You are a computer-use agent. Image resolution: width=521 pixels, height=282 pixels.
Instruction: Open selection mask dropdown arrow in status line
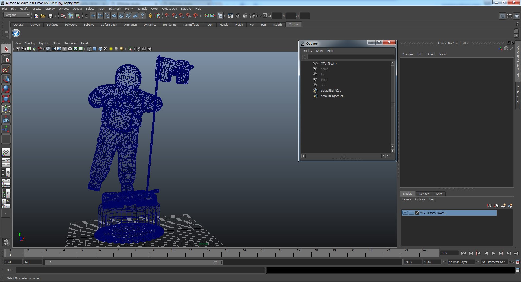[x=86, y=16]
